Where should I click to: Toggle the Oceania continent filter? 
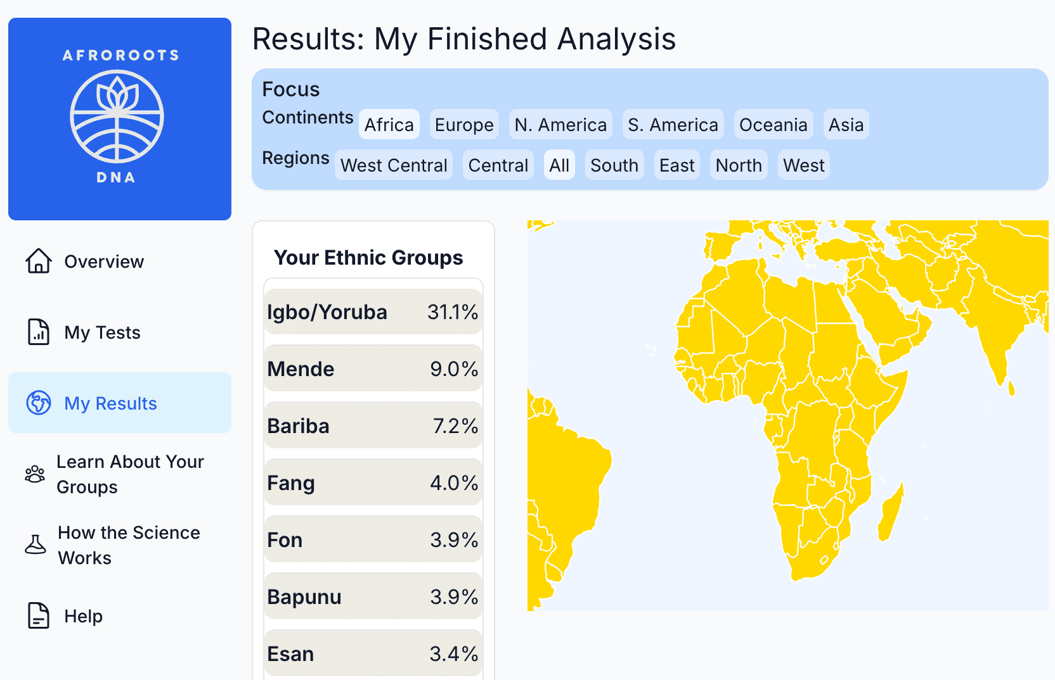pyautogui.click(x=773, y=124)
